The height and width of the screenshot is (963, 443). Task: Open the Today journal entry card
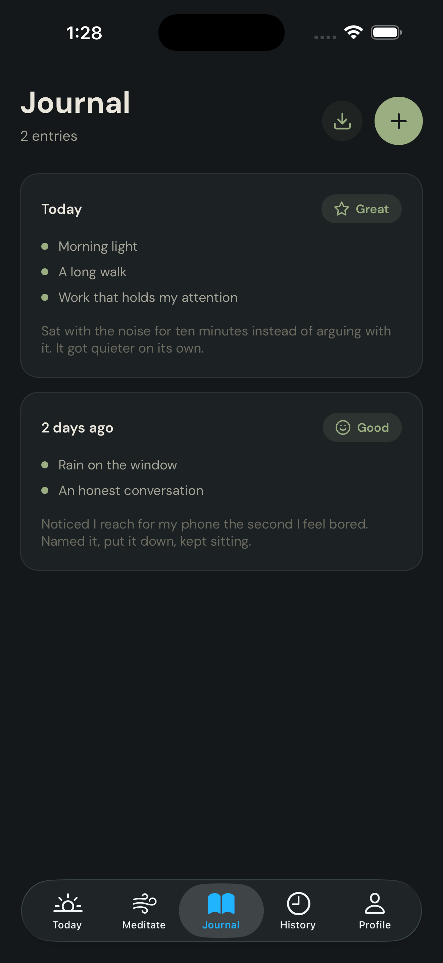point(221,276)
